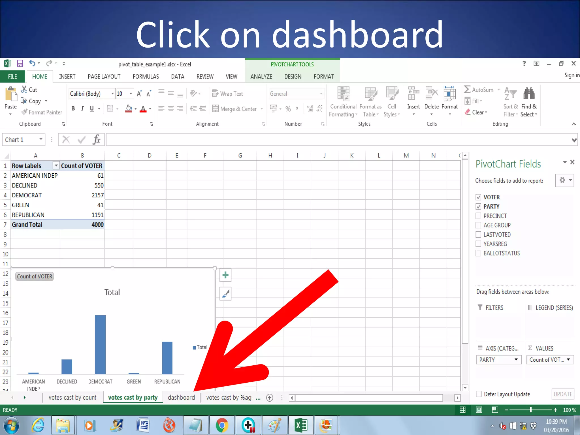Click the Chart Styles paintbrush button
The height and width of the screenshot is (435, 580).
[x=225, y=294]
